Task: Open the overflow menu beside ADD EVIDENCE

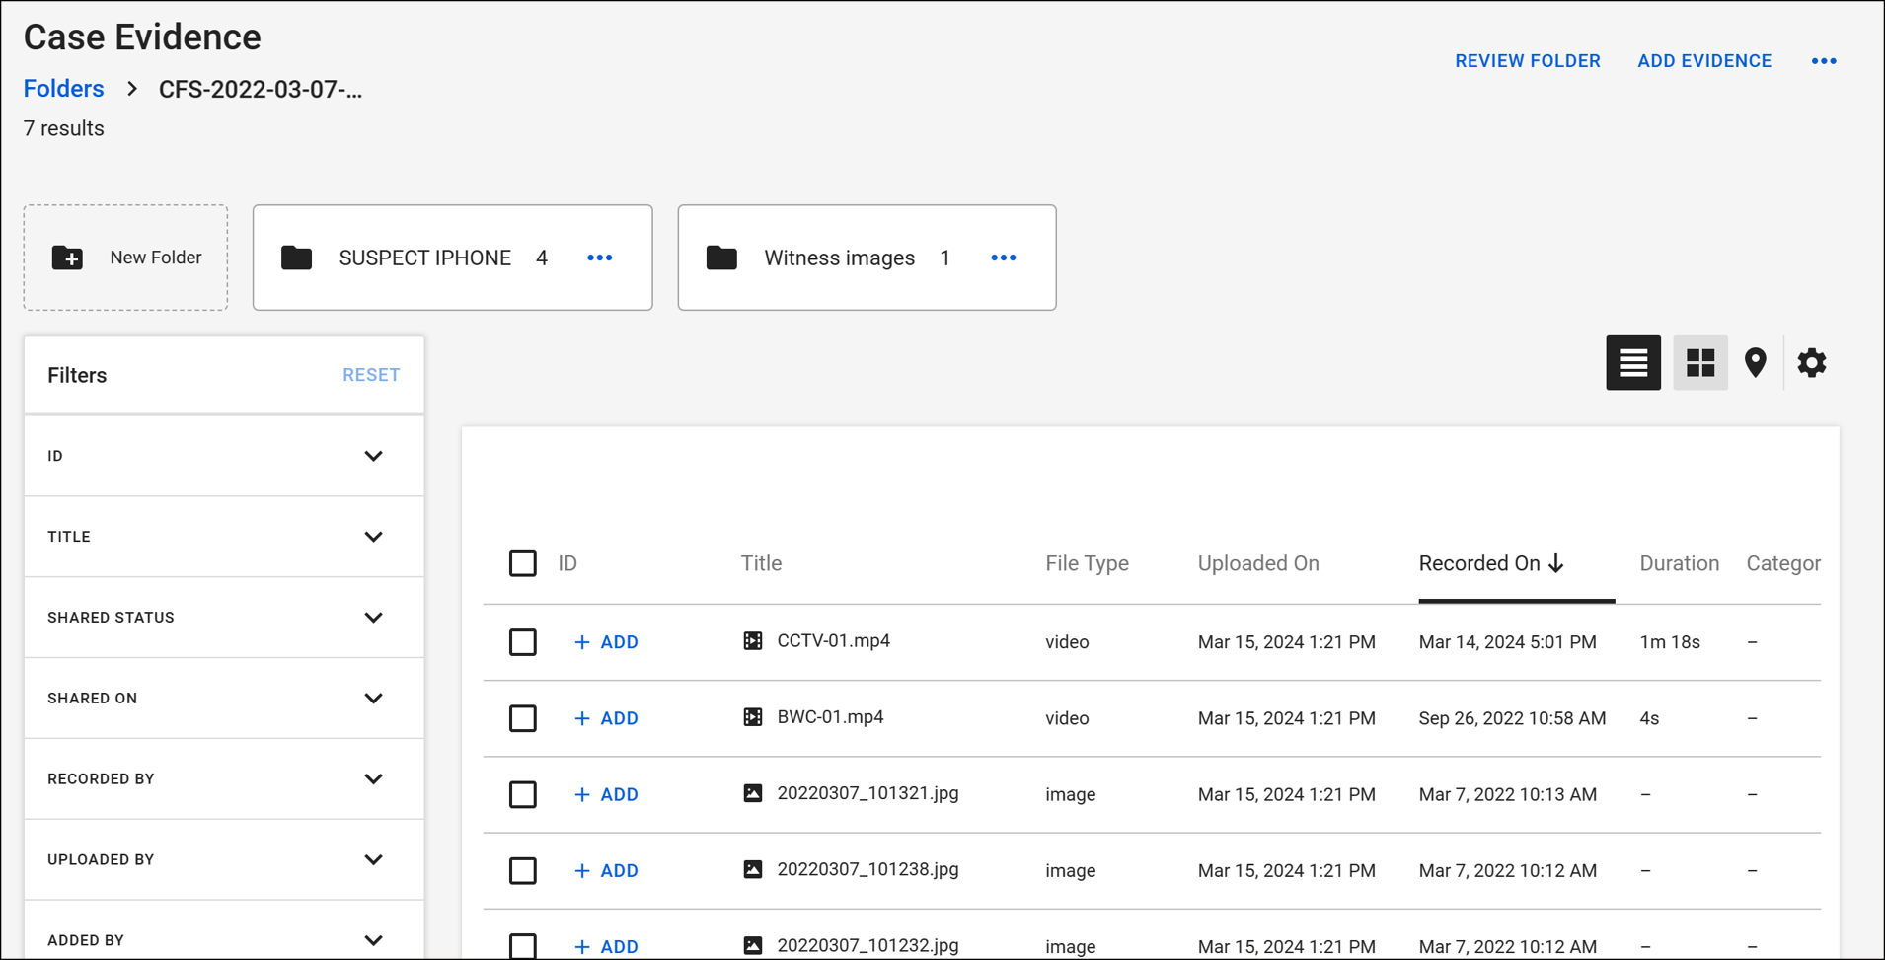Action: click(x=1824, y=60)
